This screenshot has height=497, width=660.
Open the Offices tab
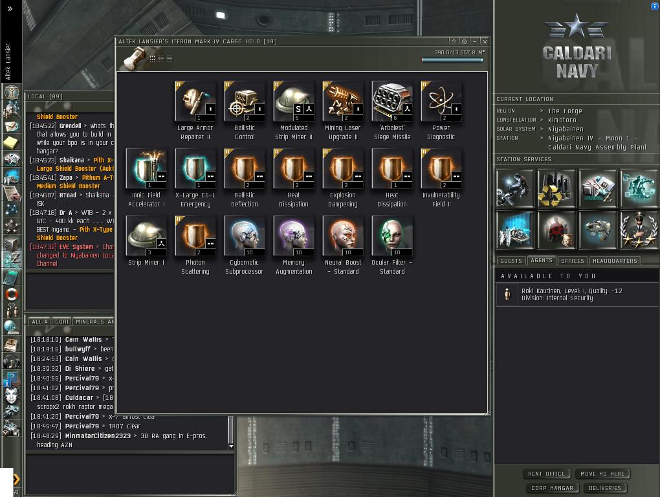pyautogui.click(x=573, y=261)
